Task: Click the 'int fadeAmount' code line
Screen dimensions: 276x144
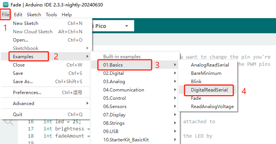Action: click(x=67, y=136)
